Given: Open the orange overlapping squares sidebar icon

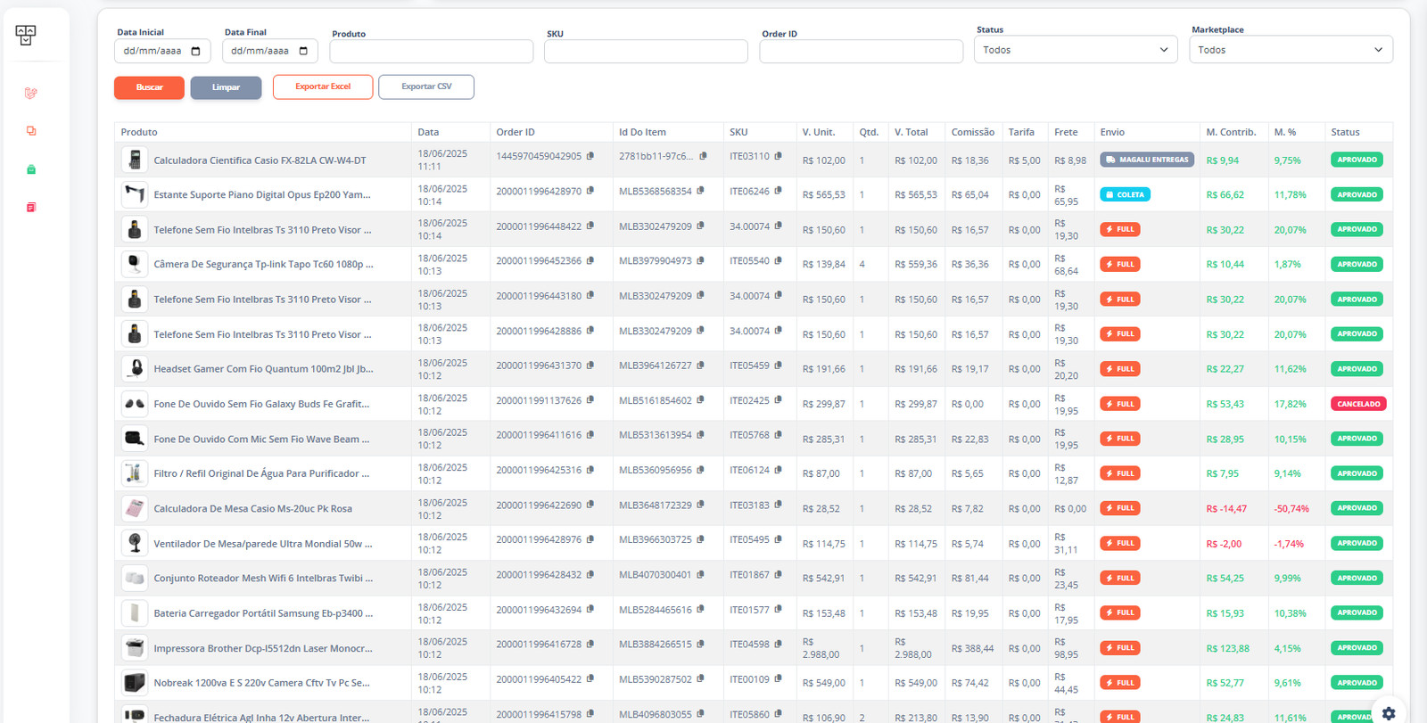Looking at the screenshot, I should click(x=31, y=131).
